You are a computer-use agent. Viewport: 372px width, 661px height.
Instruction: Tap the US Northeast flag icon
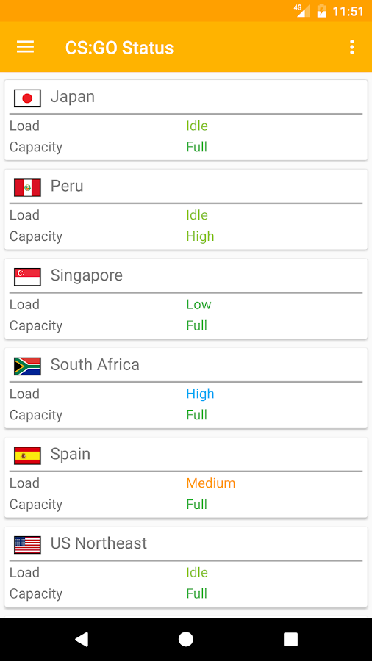(27, 545)
